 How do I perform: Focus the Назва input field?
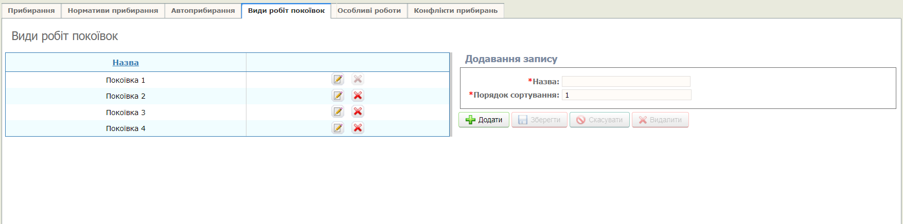pyautogui.click(x=626, y=81)
